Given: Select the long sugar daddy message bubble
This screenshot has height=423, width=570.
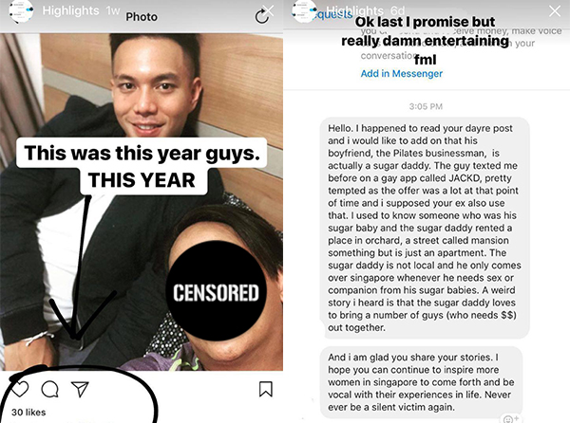Looking at the screenshot, I should pyautogui.click(x=425, y=228).
